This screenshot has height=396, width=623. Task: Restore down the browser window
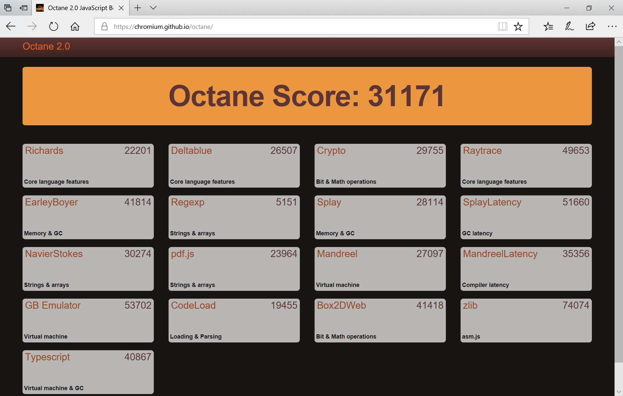coord(589,8)
